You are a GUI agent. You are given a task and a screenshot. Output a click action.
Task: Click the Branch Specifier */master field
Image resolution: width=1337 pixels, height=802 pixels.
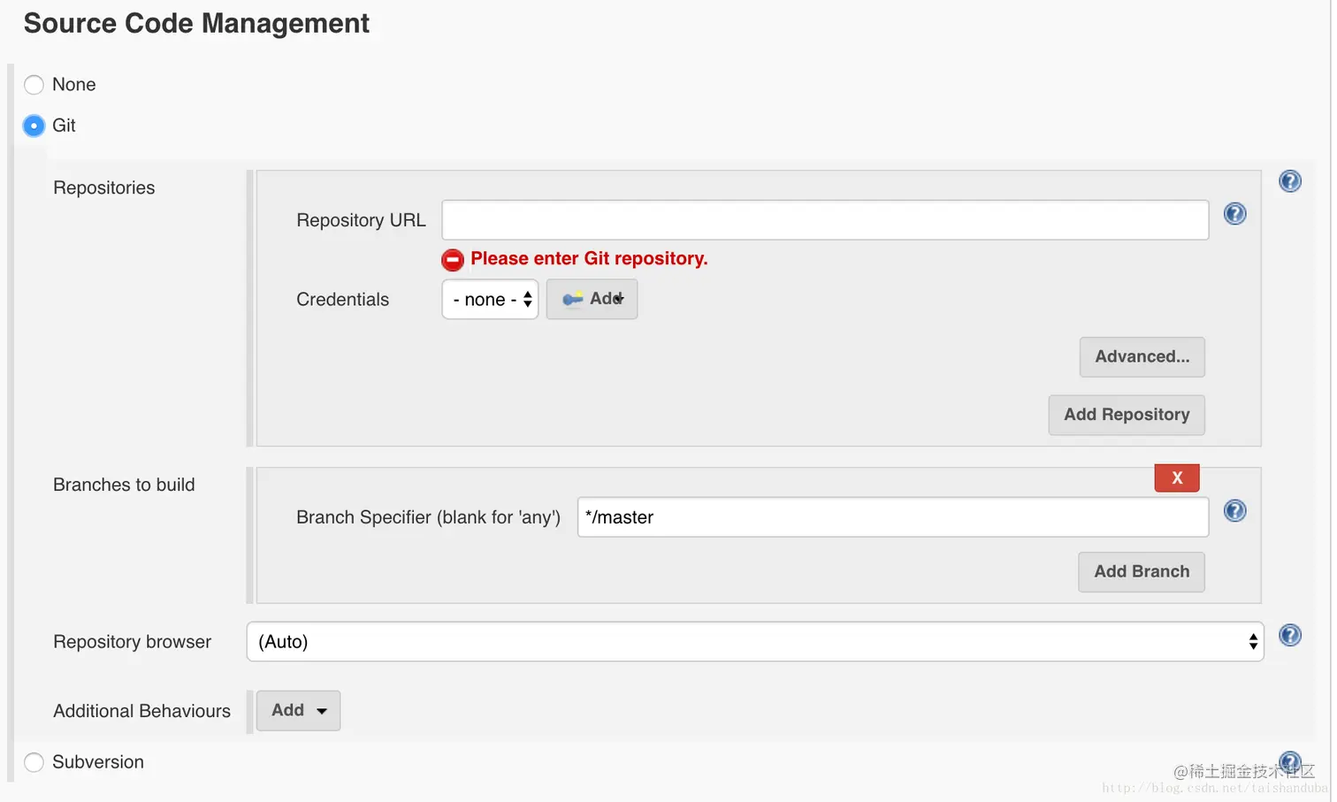[x=893, y=517]
